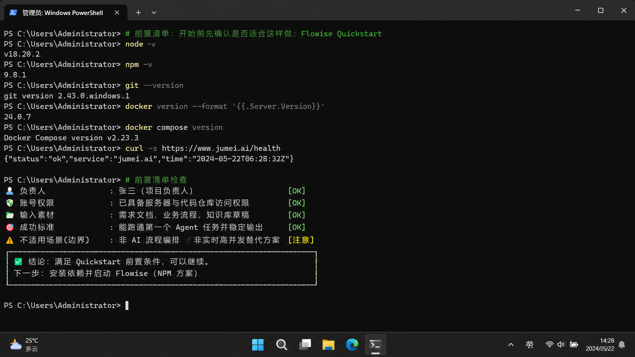Open a new terminal tab
Image resolution: width=635 pixels, height=357 pixels.
(138, 13)
